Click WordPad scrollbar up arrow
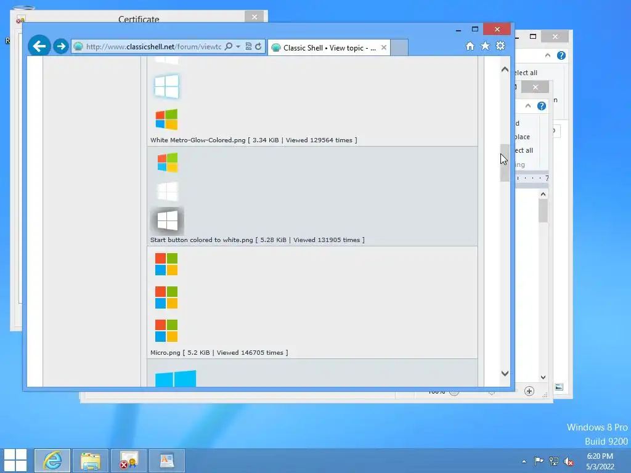Image resolution: width=631 pixels, height=473 pixels. (543, 194)
